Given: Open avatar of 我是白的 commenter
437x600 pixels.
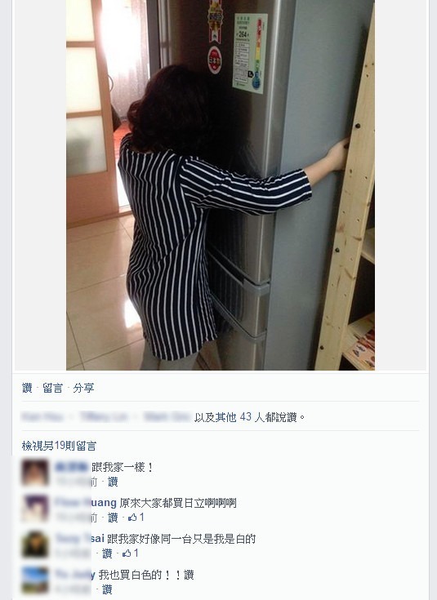Looking at the screenshot, I should [35, 544].
